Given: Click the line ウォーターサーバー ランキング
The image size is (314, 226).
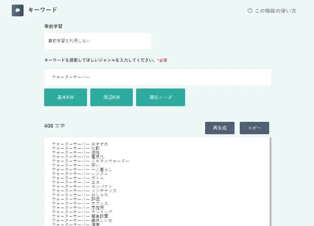Looking at the screenshot, I should pos(82,212).
